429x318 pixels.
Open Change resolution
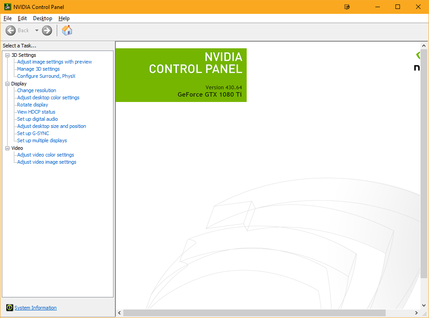(x=37, y=90)
